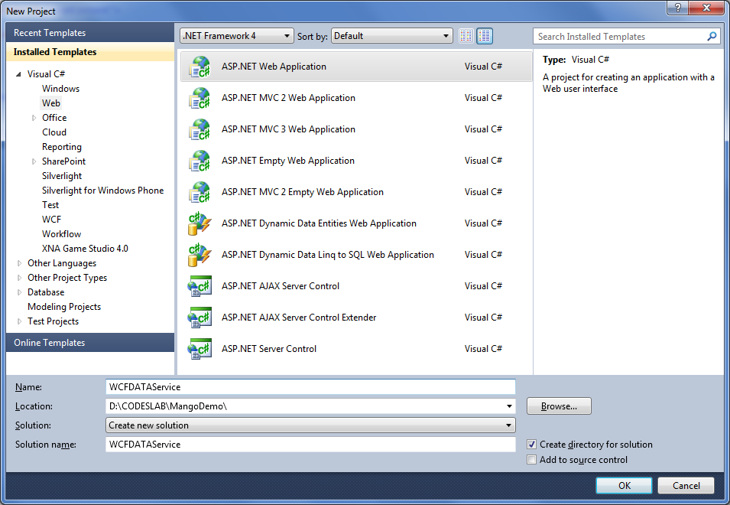This screenshot has width=730, height=505.
Task: Expand the Other Languages tree node
Action: point(20,263)
